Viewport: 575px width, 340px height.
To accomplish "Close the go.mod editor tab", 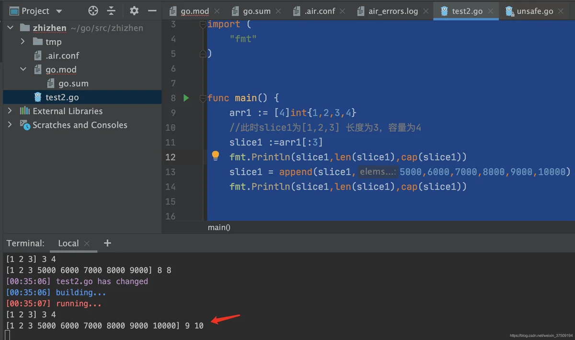I will [217, 11].
